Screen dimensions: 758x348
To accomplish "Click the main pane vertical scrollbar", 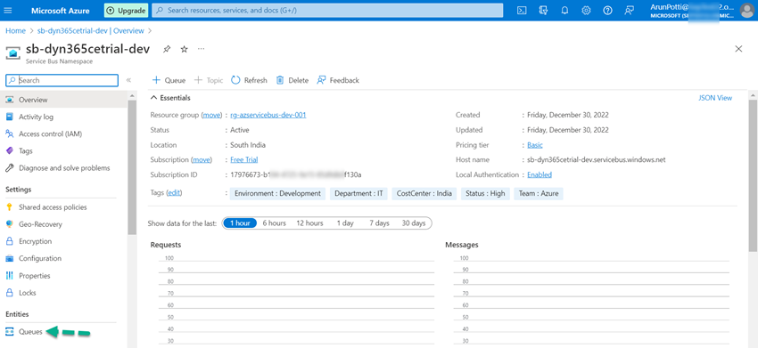I will tap(753, 175).
